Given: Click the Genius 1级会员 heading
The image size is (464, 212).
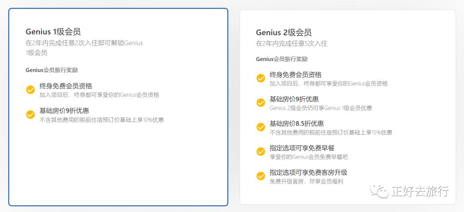Looking at the screenshot, I should (x=53, y=32).
